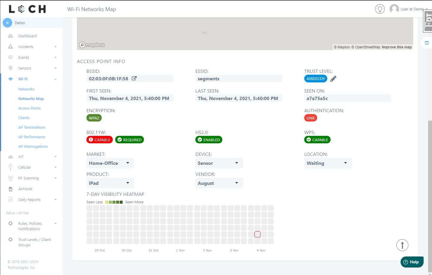Click the Incidents warning triangle icon
The height and width of the screenshot is (275, 432).
tap(10, 47)
